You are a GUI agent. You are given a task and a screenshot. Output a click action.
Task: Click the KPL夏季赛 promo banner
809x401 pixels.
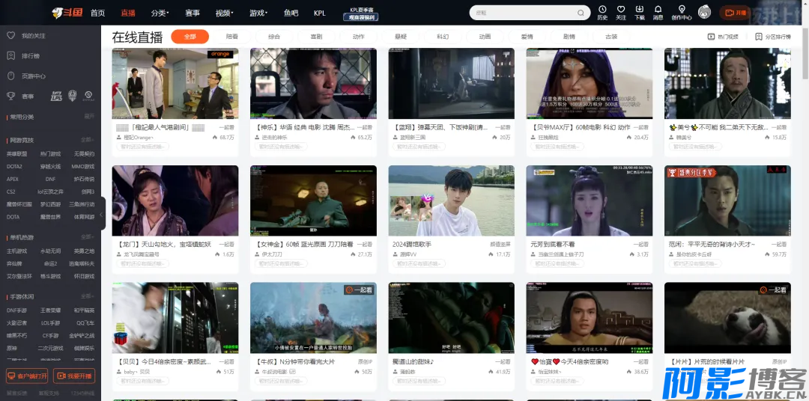361,13
